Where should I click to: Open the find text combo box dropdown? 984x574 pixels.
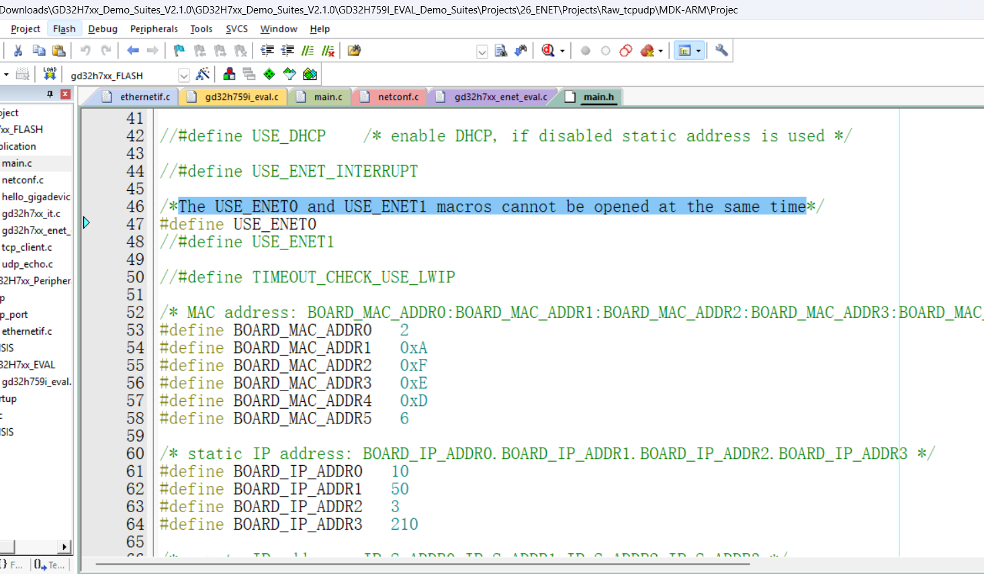click(482, 52)
